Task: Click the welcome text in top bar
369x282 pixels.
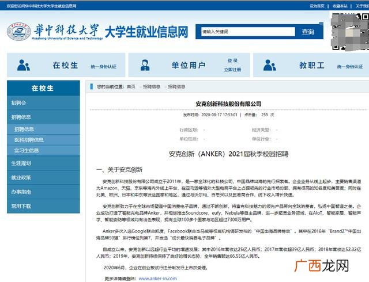Action: (x=42, y=6)
